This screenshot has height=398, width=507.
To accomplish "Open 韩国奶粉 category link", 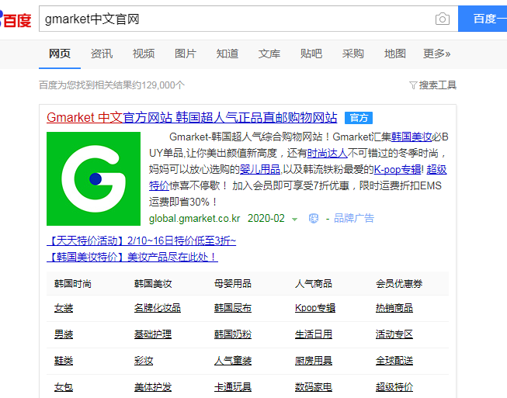I will pos(233,334).
